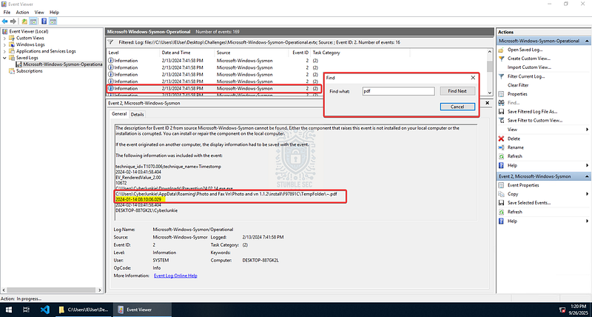592x317 pixels.
Task: Collapse the Event 2, Microsoft-Windows-Sysmon actions section
Action: (x=588, y=176)
